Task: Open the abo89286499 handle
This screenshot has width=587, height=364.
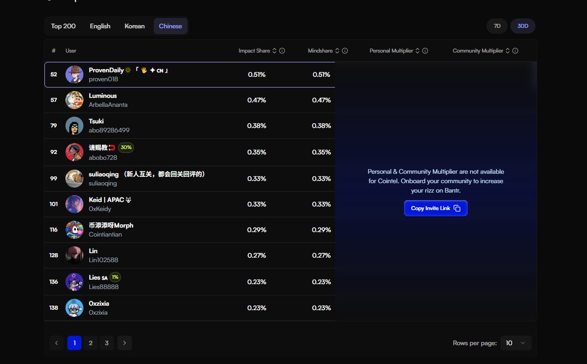Action: tap(109, 130)
